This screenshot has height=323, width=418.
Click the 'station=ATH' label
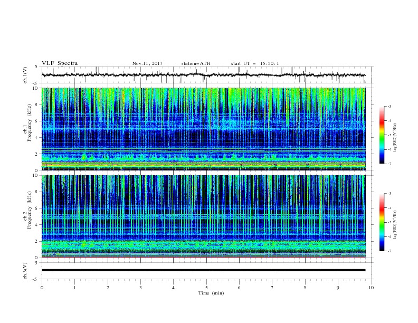[196, 63]
